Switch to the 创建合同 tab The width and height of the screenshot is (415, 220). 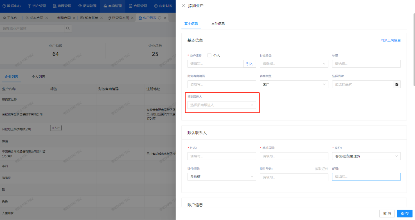[64, 18]
